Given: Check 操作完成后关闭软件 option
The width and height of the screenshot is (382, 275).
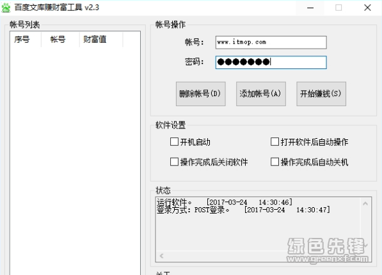Looking at the screenshot, I should (174, 162).
